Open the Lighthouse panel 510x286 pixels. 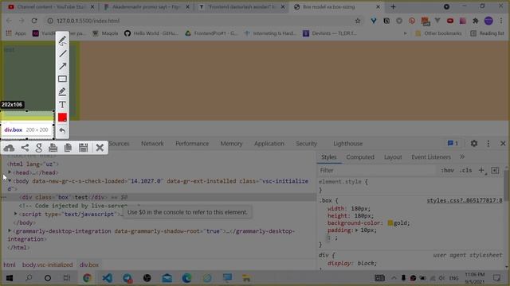[x=347, y=143]
